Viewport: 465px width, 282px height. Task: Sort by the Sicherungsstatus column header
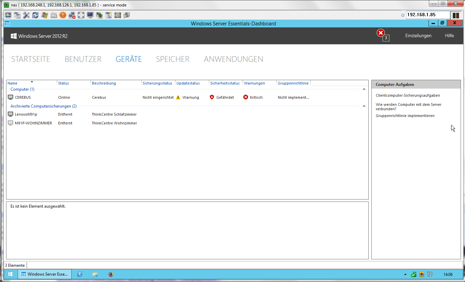coord(158,83)
